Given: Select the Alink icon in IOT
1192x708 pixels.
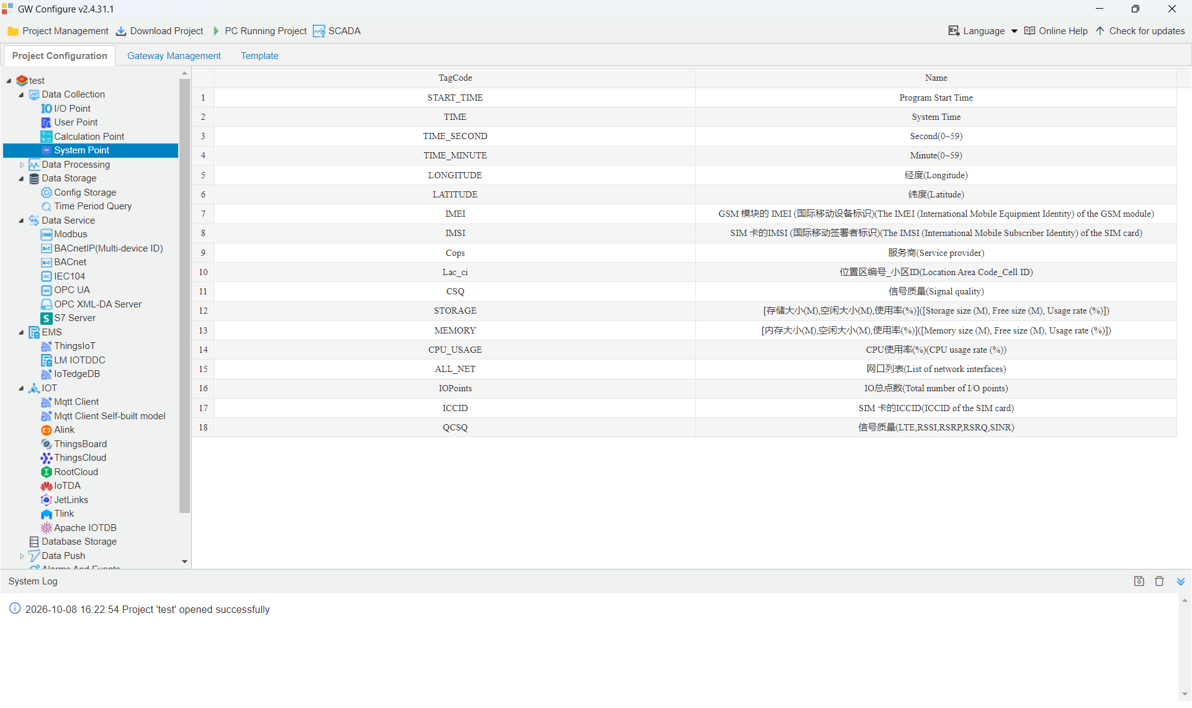Looking at the screenshot, I should (47, 430).
